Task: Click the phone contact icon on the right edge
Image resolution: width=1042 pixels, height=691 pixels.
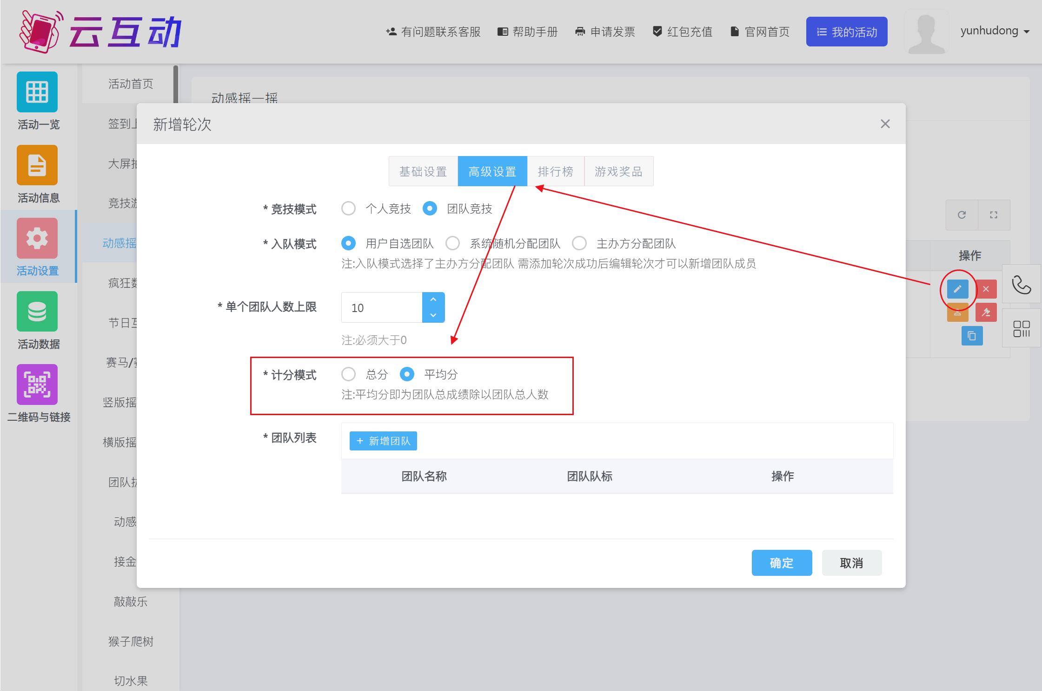Action: click(x=1021, y=284)
